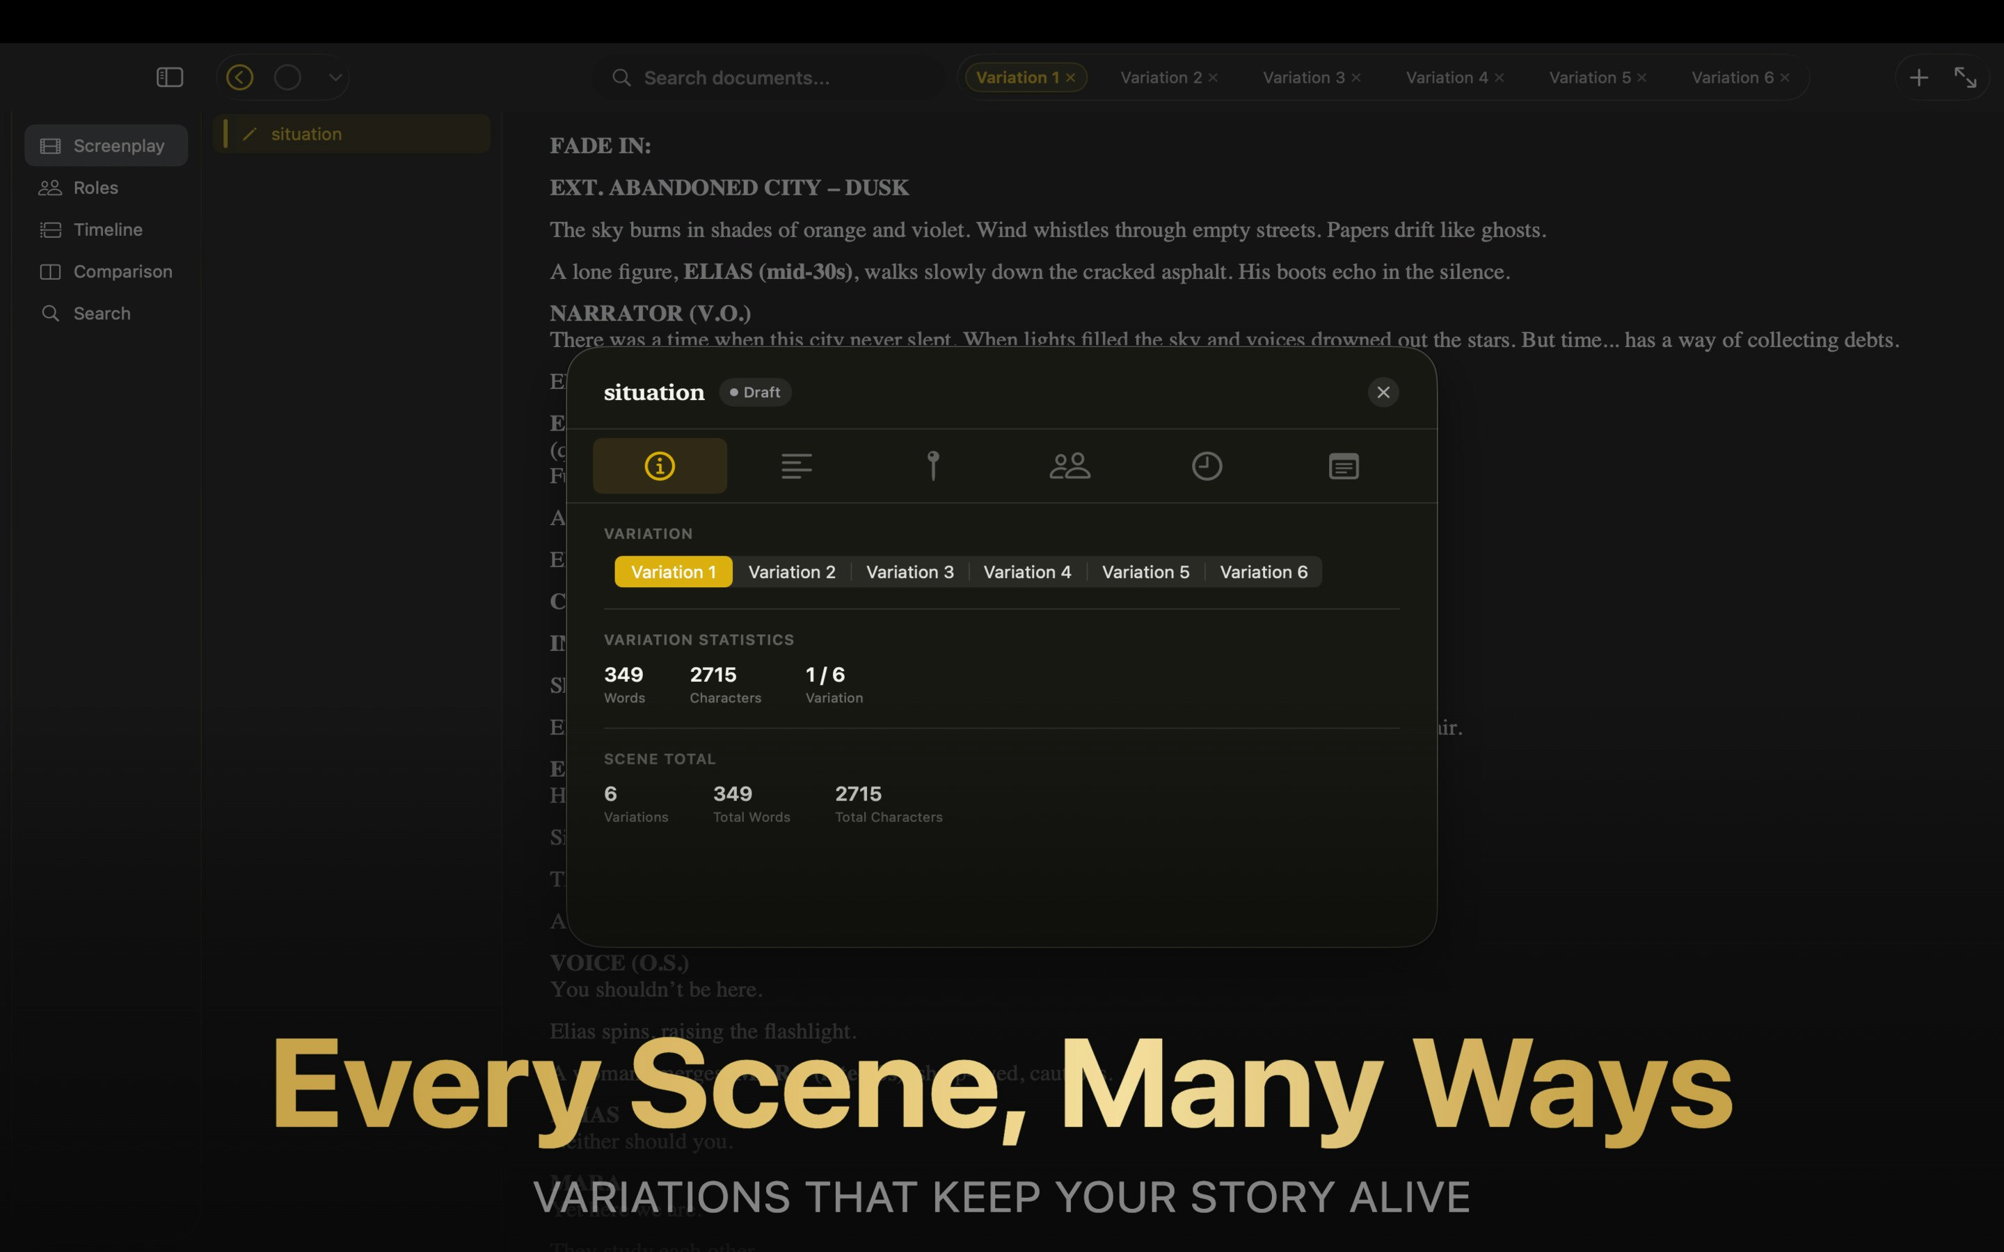2004x1252 pixels.
Task: Open the pin location tab in dialog
Action: (x=933, y=466)
